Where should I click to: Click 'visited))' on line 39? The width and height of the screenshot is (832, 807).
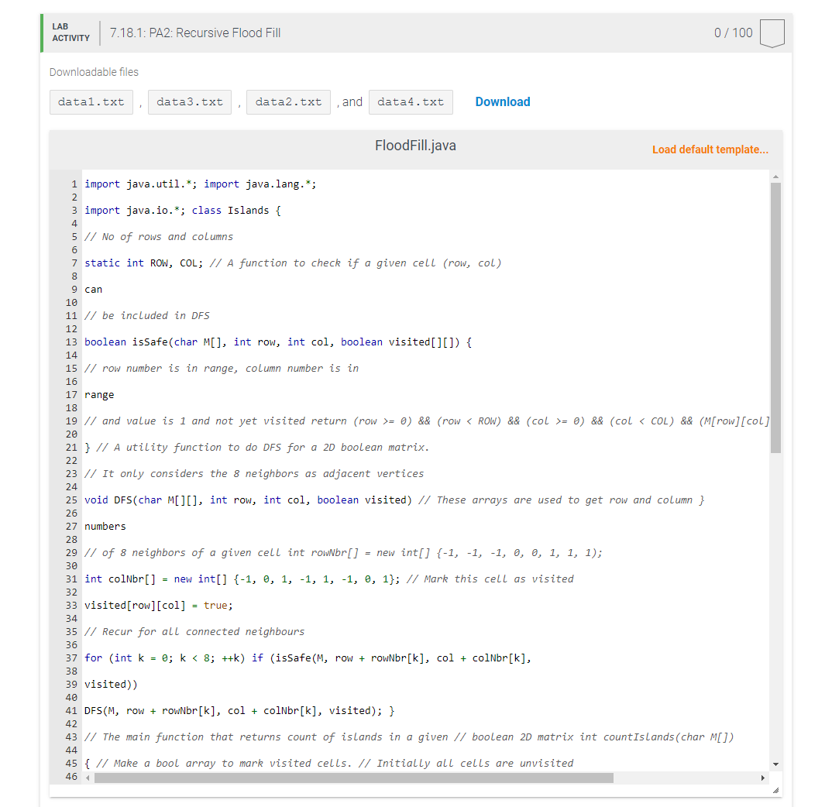tap(111, 685)
